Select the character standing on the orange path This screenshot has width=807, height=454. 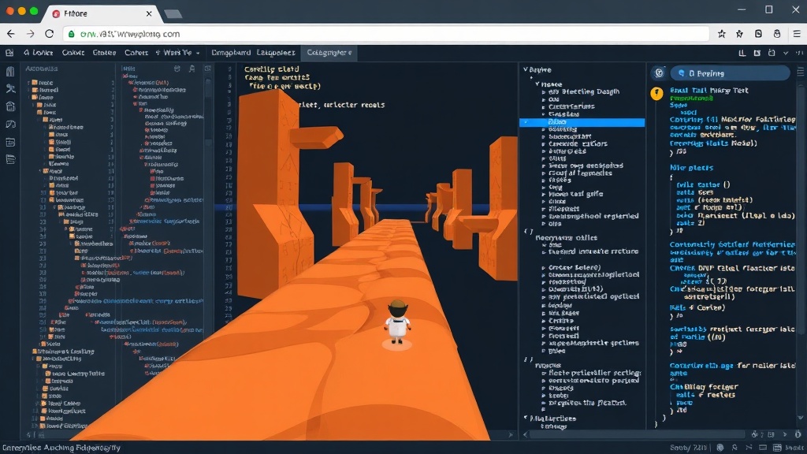click(x=397, y=322)
